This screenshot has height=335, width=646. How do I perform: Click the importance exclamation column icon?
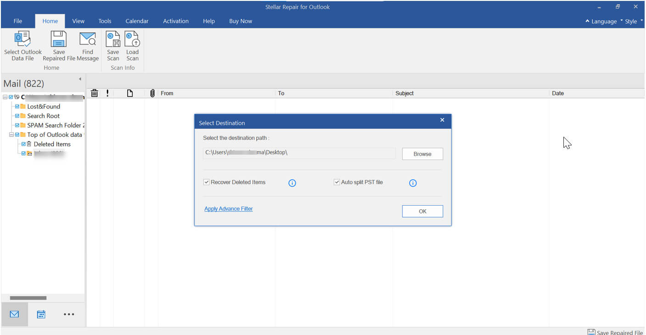coord(107,93)
